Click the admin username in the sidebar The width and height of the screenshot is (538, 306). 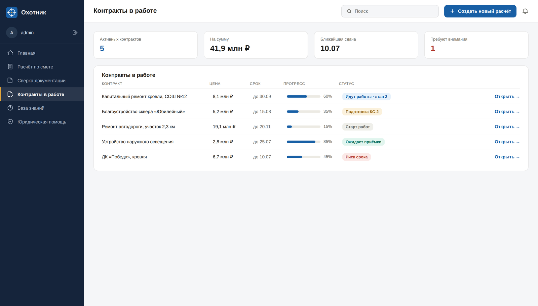click(x=27, y=33)
